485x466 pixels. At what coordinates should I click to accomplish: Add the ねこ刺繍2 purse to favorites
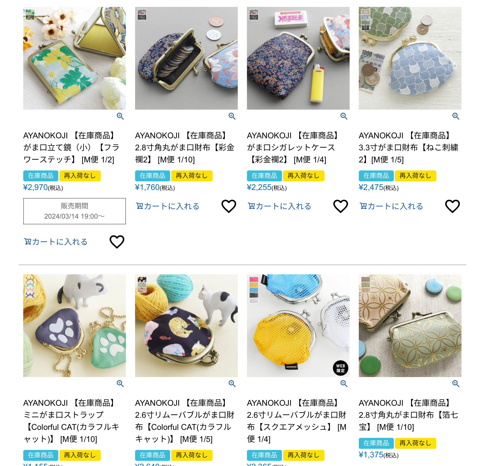tap(453, 206)
